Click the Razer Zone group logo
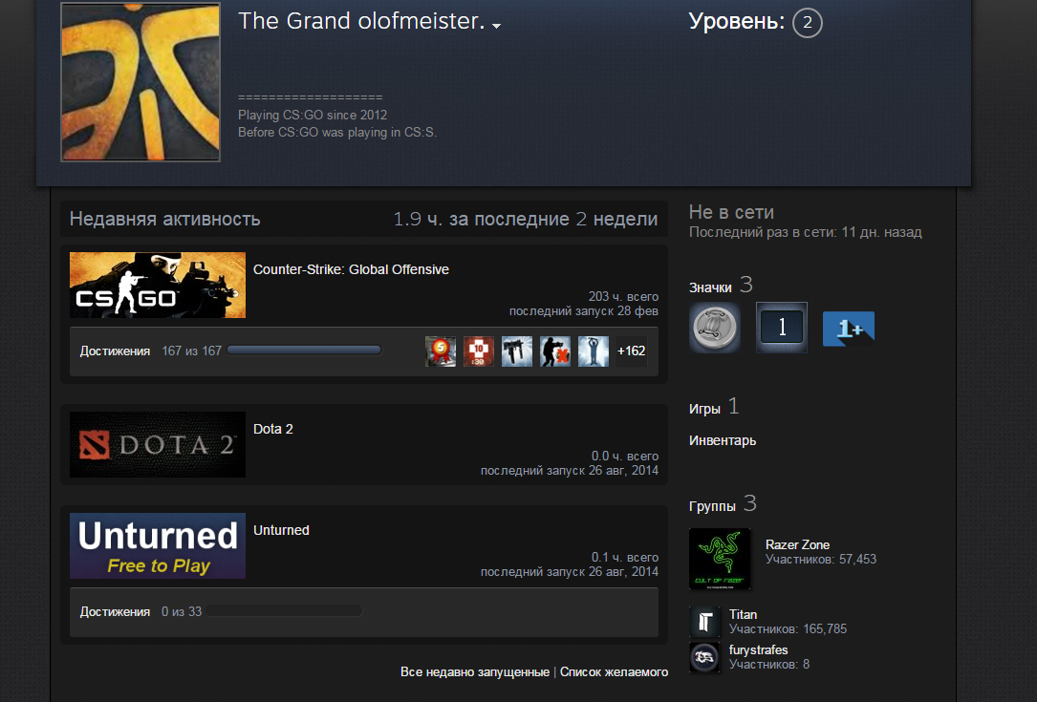The image size is (1037, 702). 720,559
